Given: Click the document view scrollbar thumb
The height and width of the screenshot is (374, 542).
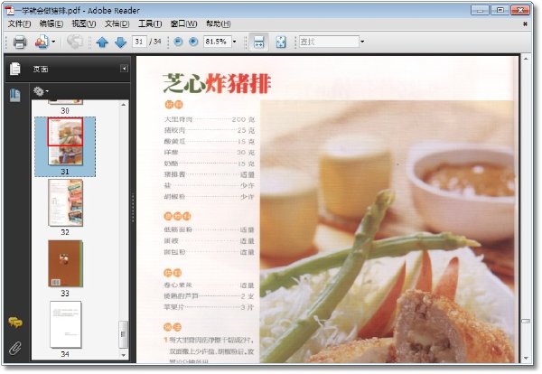Looking at the screenshot, I should 526,321.
